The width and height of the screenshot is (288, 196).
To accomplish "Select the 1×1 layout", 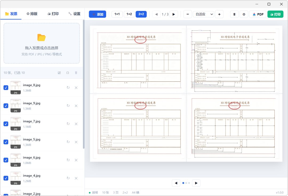I will click(117, 14).
